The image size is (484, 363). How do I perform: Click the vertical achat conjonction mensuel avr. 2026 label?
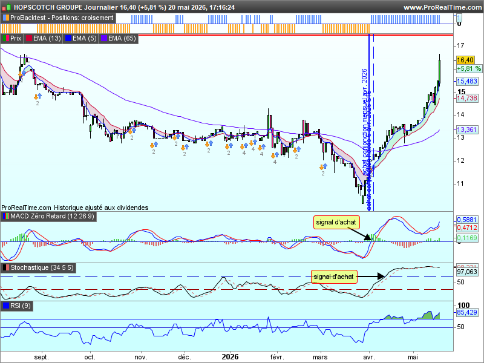(365, 122)
